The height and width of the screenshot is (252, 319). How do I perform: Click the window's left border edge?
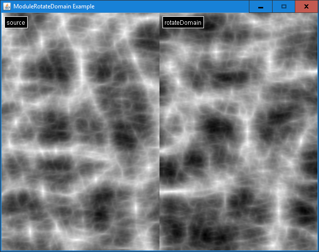coord(0,131)
